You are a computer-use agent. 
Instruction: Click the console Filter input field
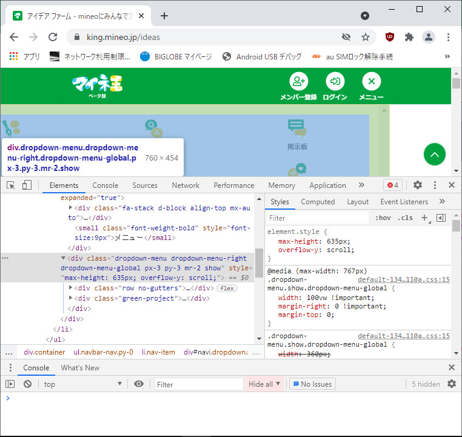click(198, 384)
